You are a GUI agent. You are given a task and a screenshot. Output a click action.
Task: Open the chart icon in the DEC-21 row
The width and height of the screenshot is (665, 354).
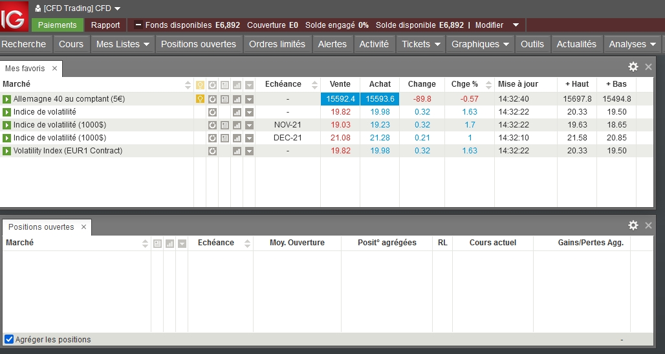237,138
